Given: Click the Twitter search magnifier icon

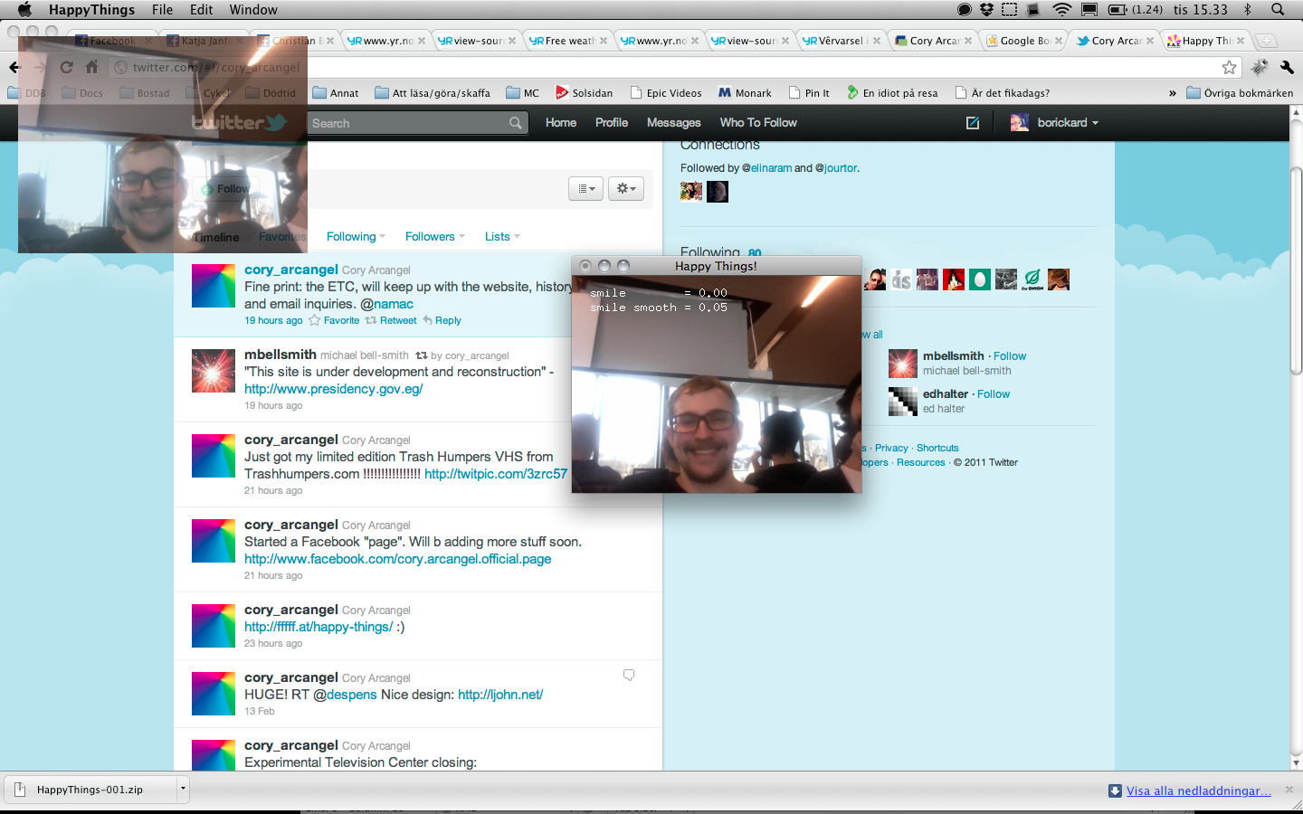Looking at the screenshot, I should coord(515,123).
